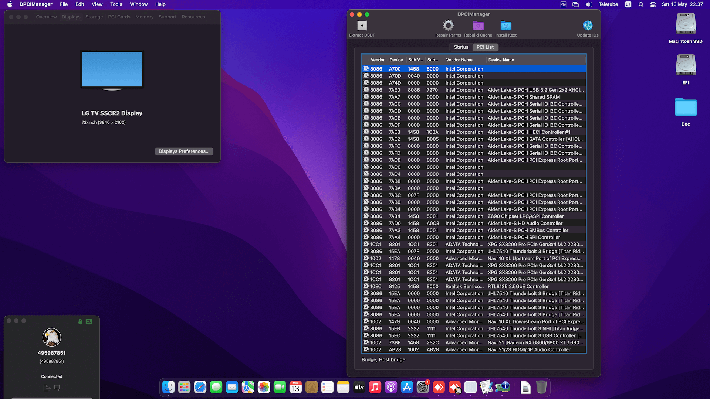Click the US input source indicator

pos(628,4)
